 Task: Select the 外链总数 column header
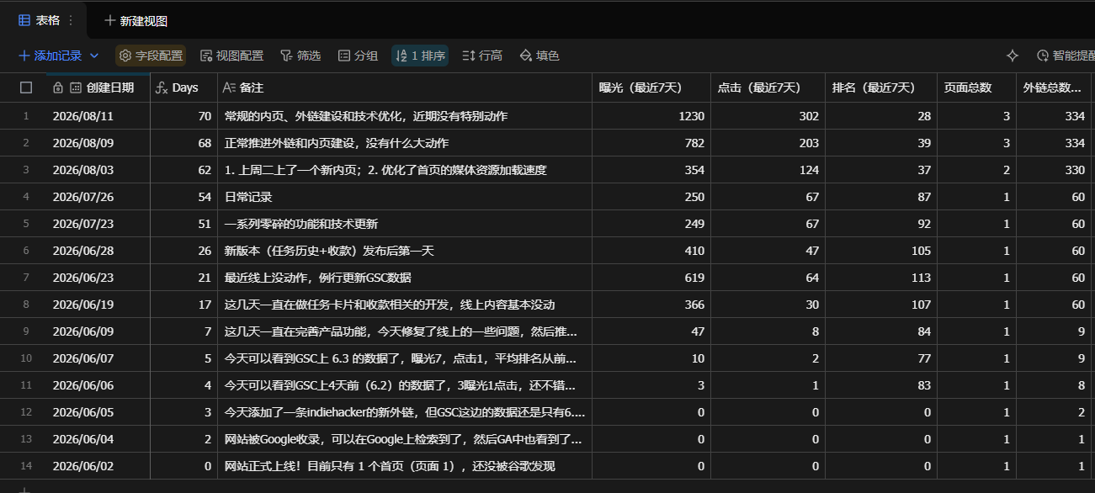click(1054, 87)
